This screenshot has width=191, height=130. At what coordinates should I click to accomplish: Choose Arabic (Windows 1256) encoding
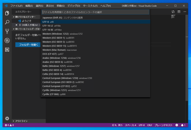pyautogui.click(x=95, y=58)
